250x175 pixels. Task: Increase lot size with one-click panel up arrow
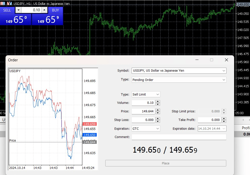point(44,10)
